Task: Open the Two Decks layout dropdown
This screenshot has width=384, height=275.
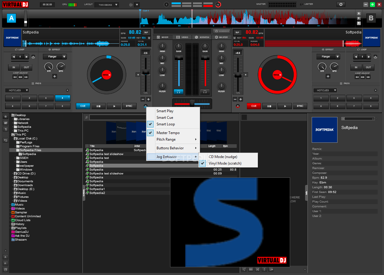Action: click(x=107, y=5)
